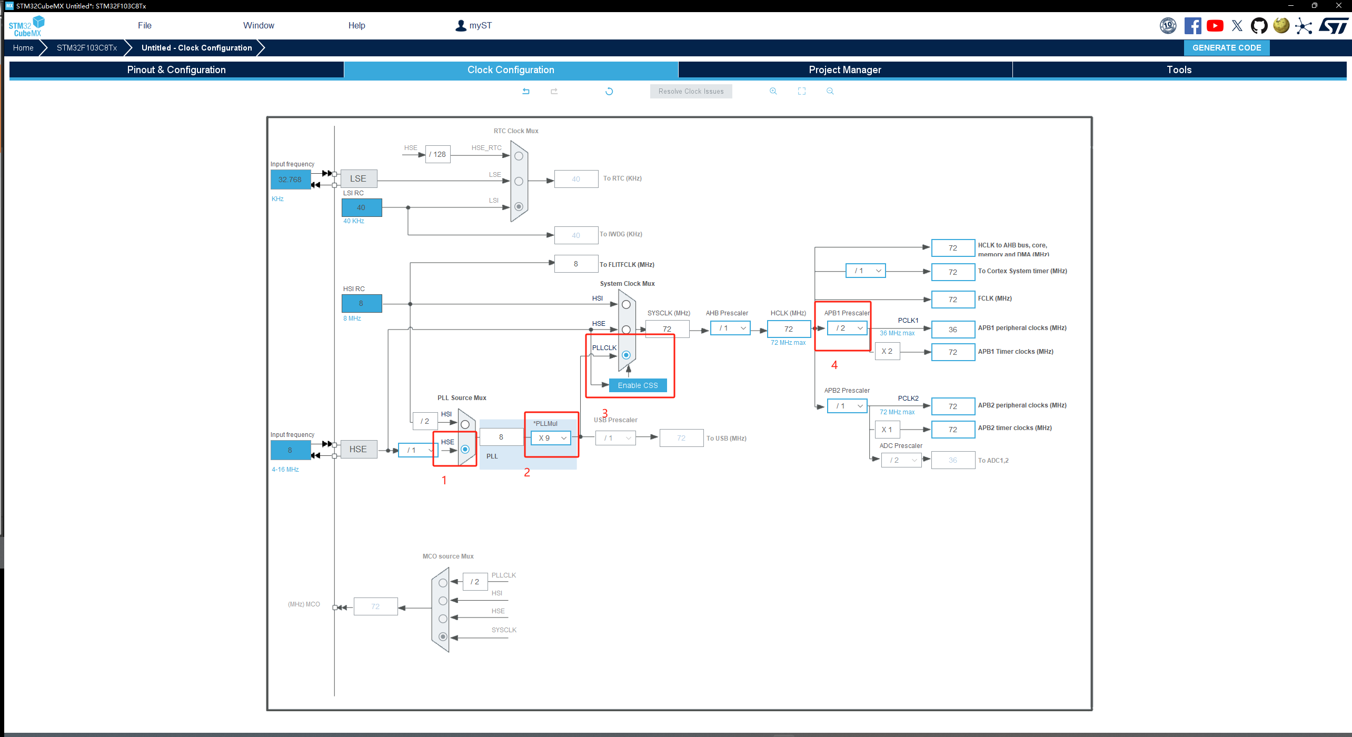Image resolution: width=1352 pixels, height=737 pixels.
Task: Zoom in on the clock diagram
Action: click(x=773, y=91)
